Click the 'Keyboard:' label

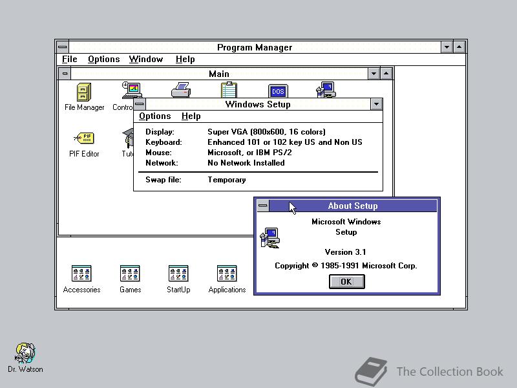click(164, 142)
